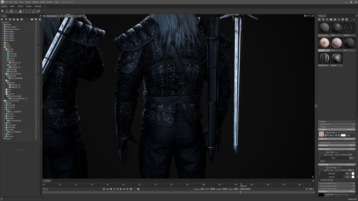
Task: Choose the polygon selection tool
Action: click(38, 11)
